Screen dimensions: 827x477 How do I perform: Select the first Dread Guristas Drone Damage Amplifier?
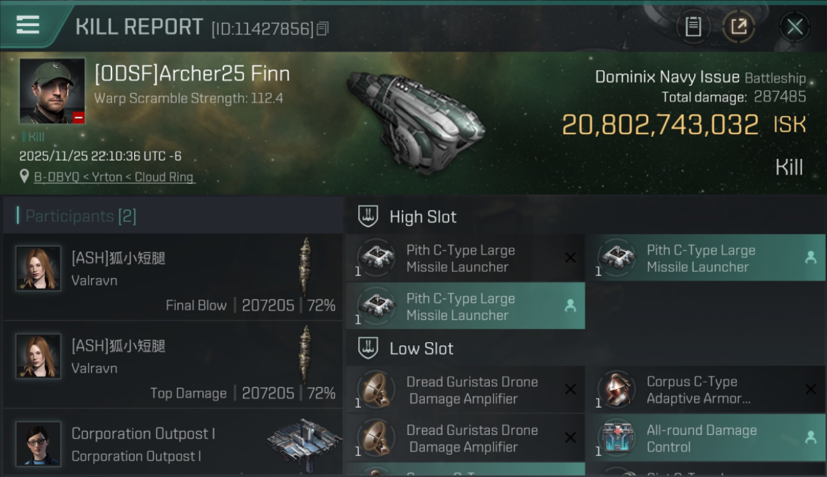466,390
